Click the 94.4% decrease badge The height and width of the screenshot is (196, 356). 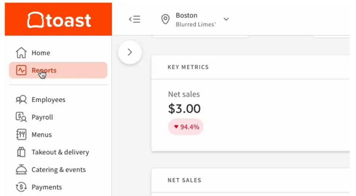click(x=186, y=127)
